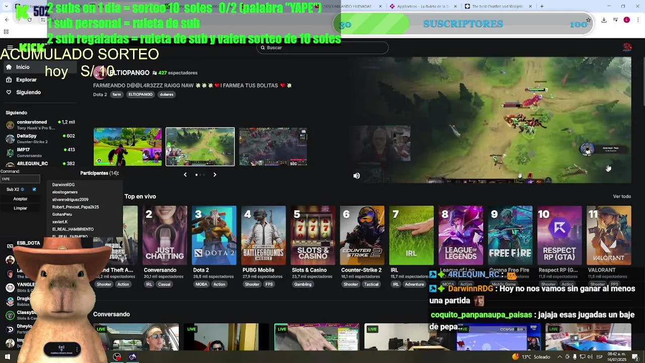
Task: Select participant EL_REAL_HAMBRIENTO
Action: pyautogui.click(x=73, y=229)
